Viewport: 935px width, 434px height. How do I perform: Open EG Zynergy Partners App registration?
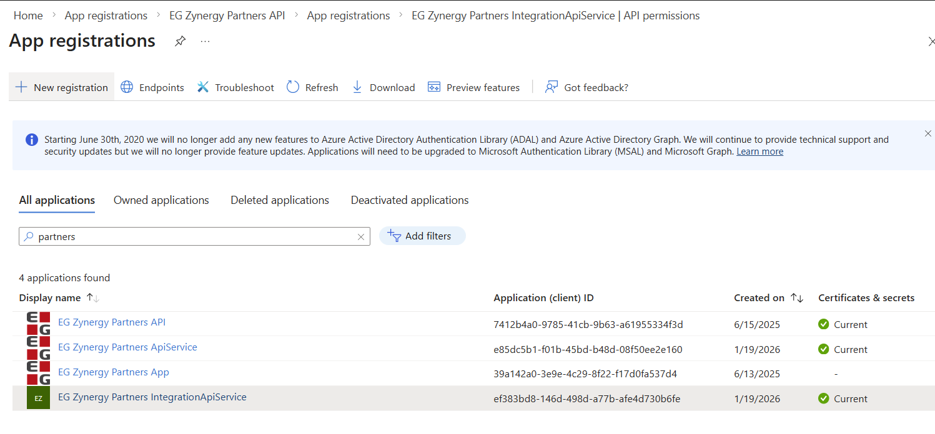point(114,372)
